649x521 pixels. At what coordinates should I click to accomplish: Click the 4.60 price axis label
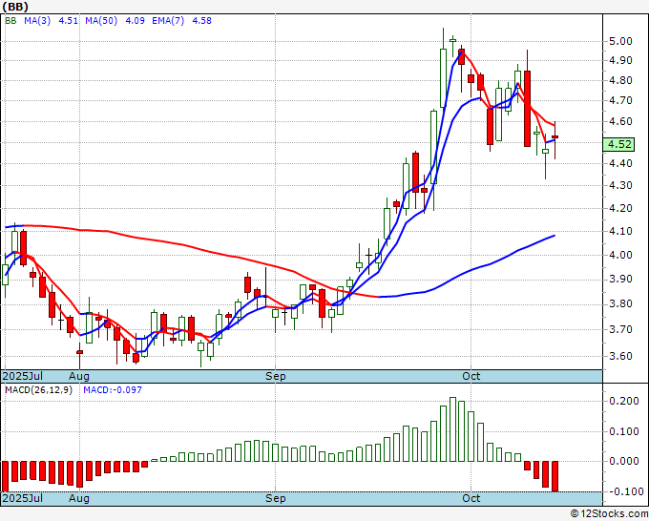point(620,122)
